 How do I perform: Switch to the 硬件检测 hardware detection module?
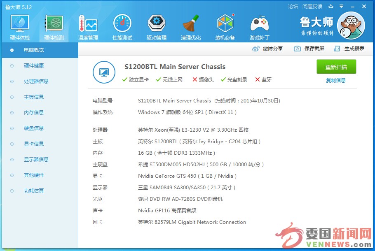(x=54, y=27)
